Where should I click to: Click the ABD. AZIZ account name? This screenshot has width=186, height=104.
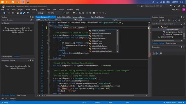click(x=176, y=10)
